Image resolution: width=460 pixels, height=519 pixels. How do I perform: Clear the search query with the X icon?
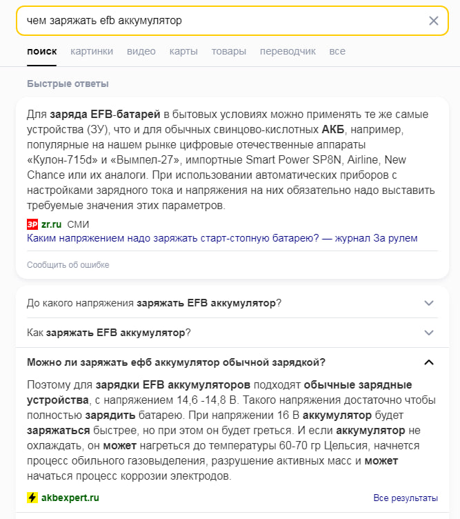pyautogui.click(x=434, y=21)
